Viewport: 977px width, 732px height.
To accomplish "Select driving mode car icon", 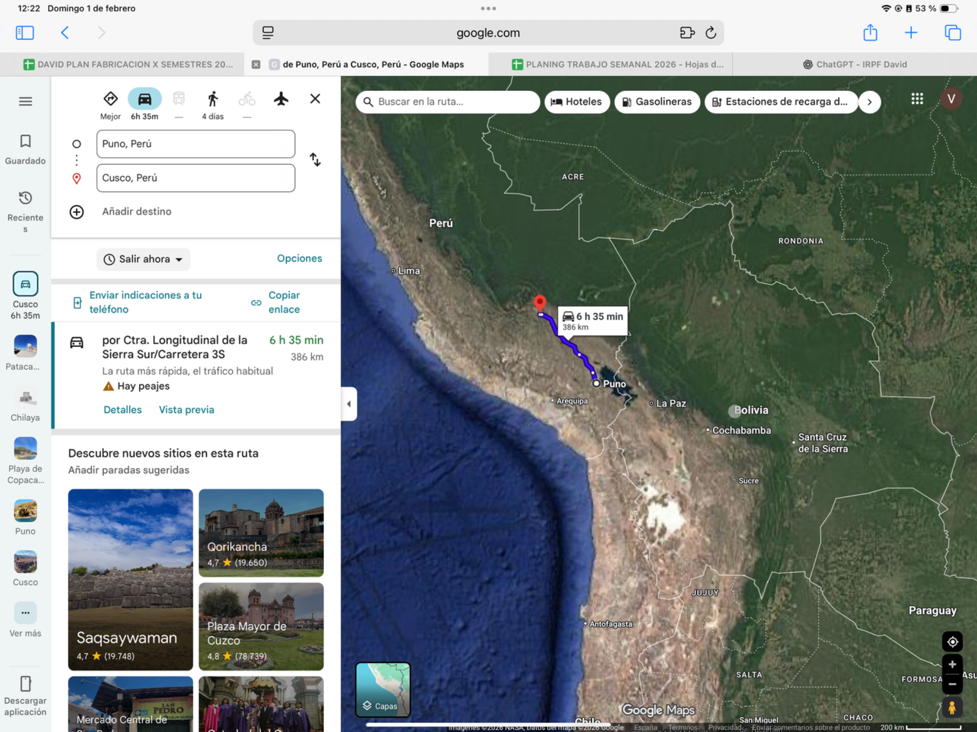I will 145,99.
